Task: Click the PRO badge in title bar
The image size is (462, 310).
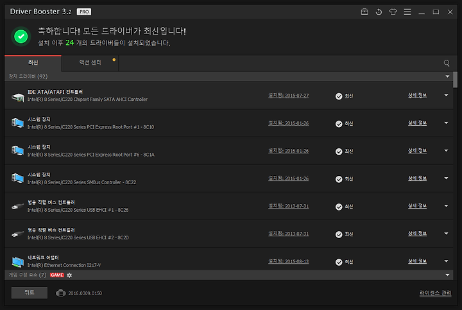Action: click(84, 12)
